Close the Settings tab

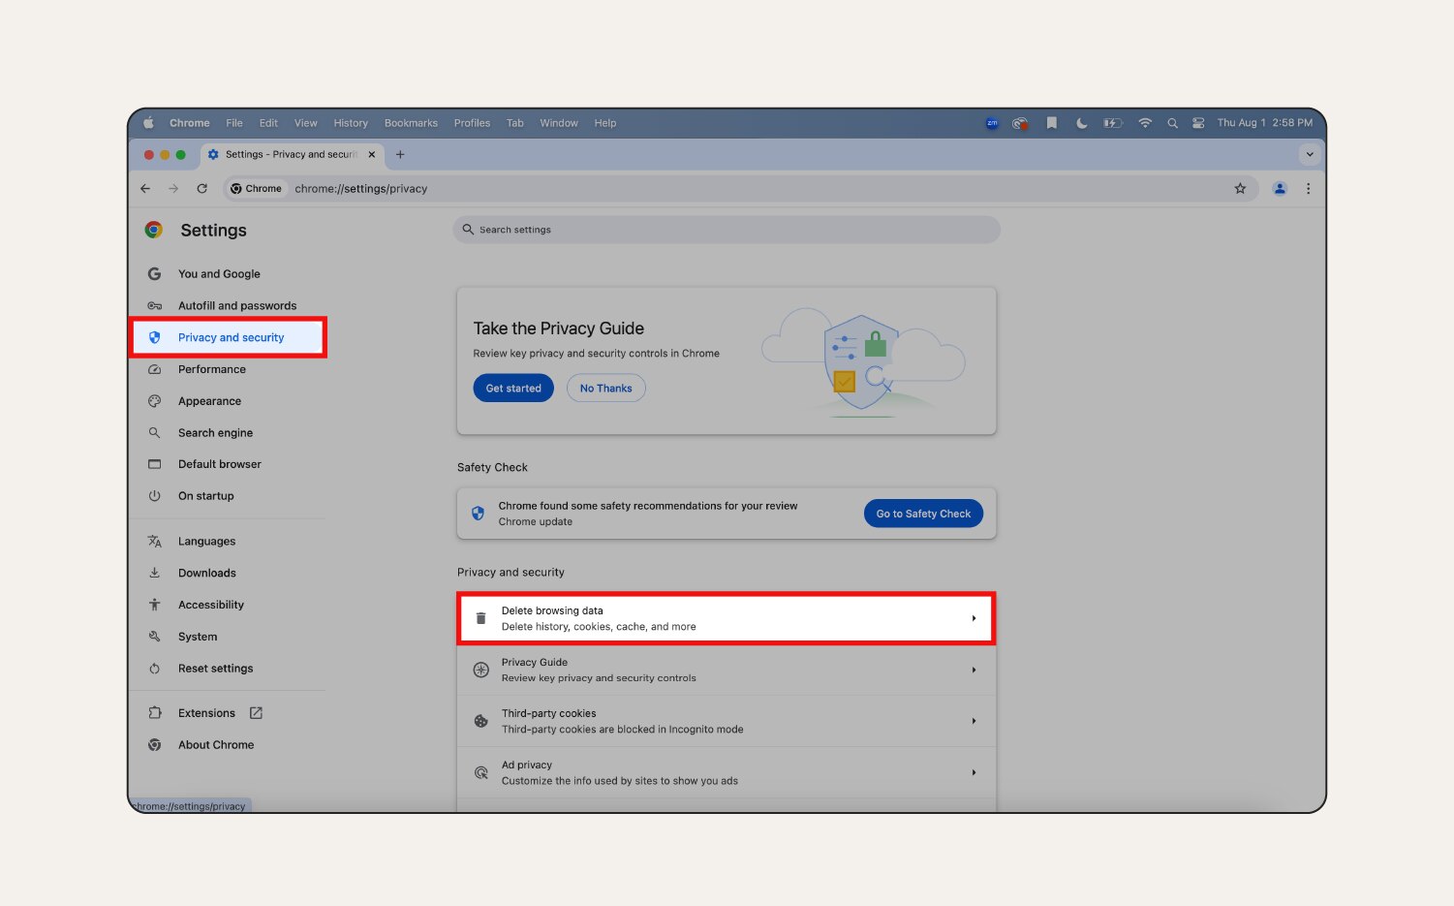coord(372,154)
